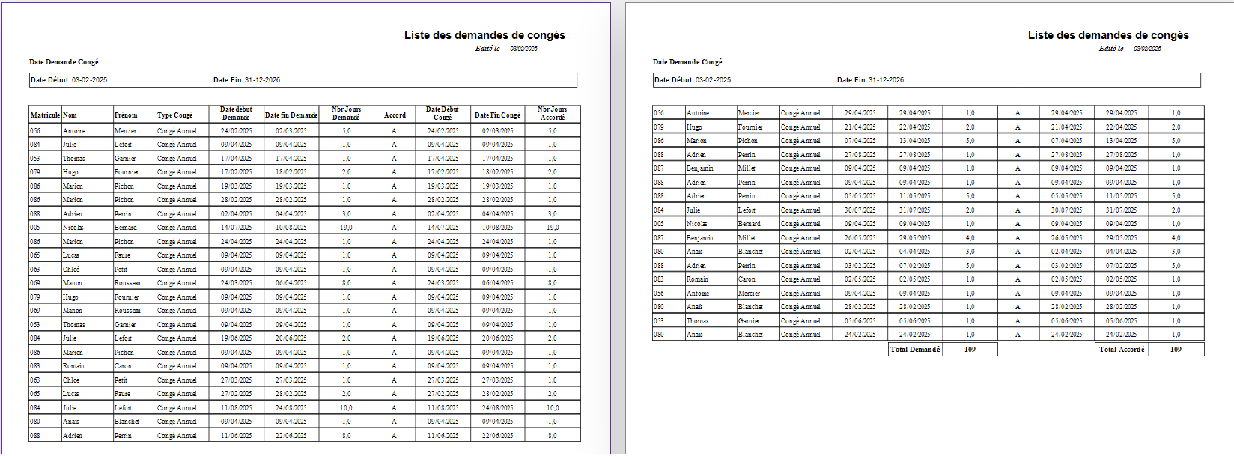1234x456 pixels.
Task: Click "Date Début: 03-02-2025" on the left page
Action: (69, 80)
